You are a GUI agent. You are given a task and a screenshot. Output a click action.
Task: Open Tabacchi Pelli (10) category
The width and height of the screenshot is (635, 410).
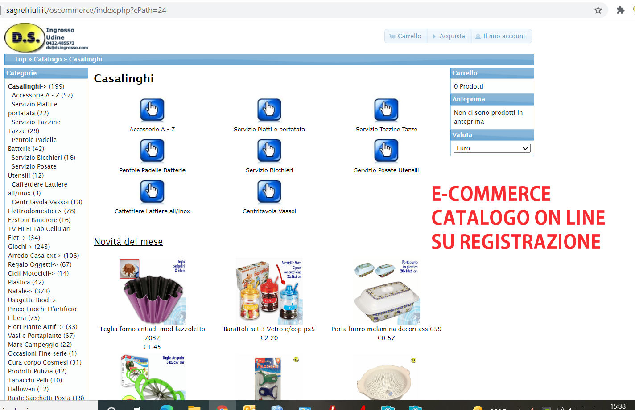click(35, 380)
